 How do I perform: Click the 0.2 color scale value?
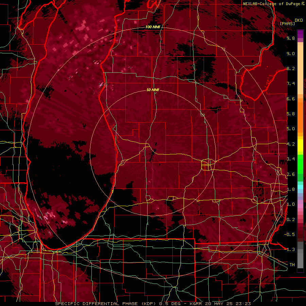pyautogui.click(x=291, y=220)
